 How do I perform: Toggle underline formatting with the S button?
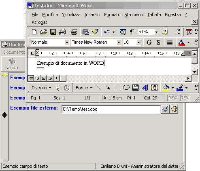158,42
